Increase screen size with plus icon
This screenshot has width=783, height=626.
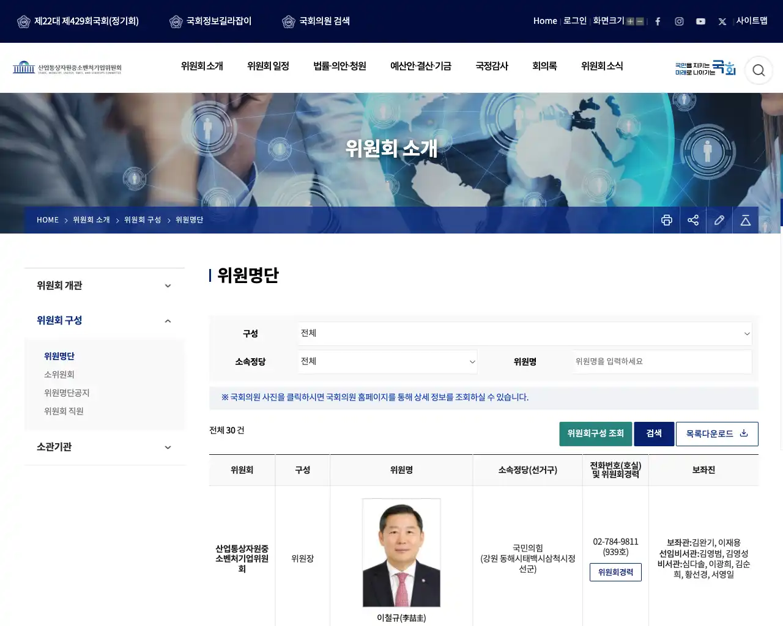click(630, 21)
